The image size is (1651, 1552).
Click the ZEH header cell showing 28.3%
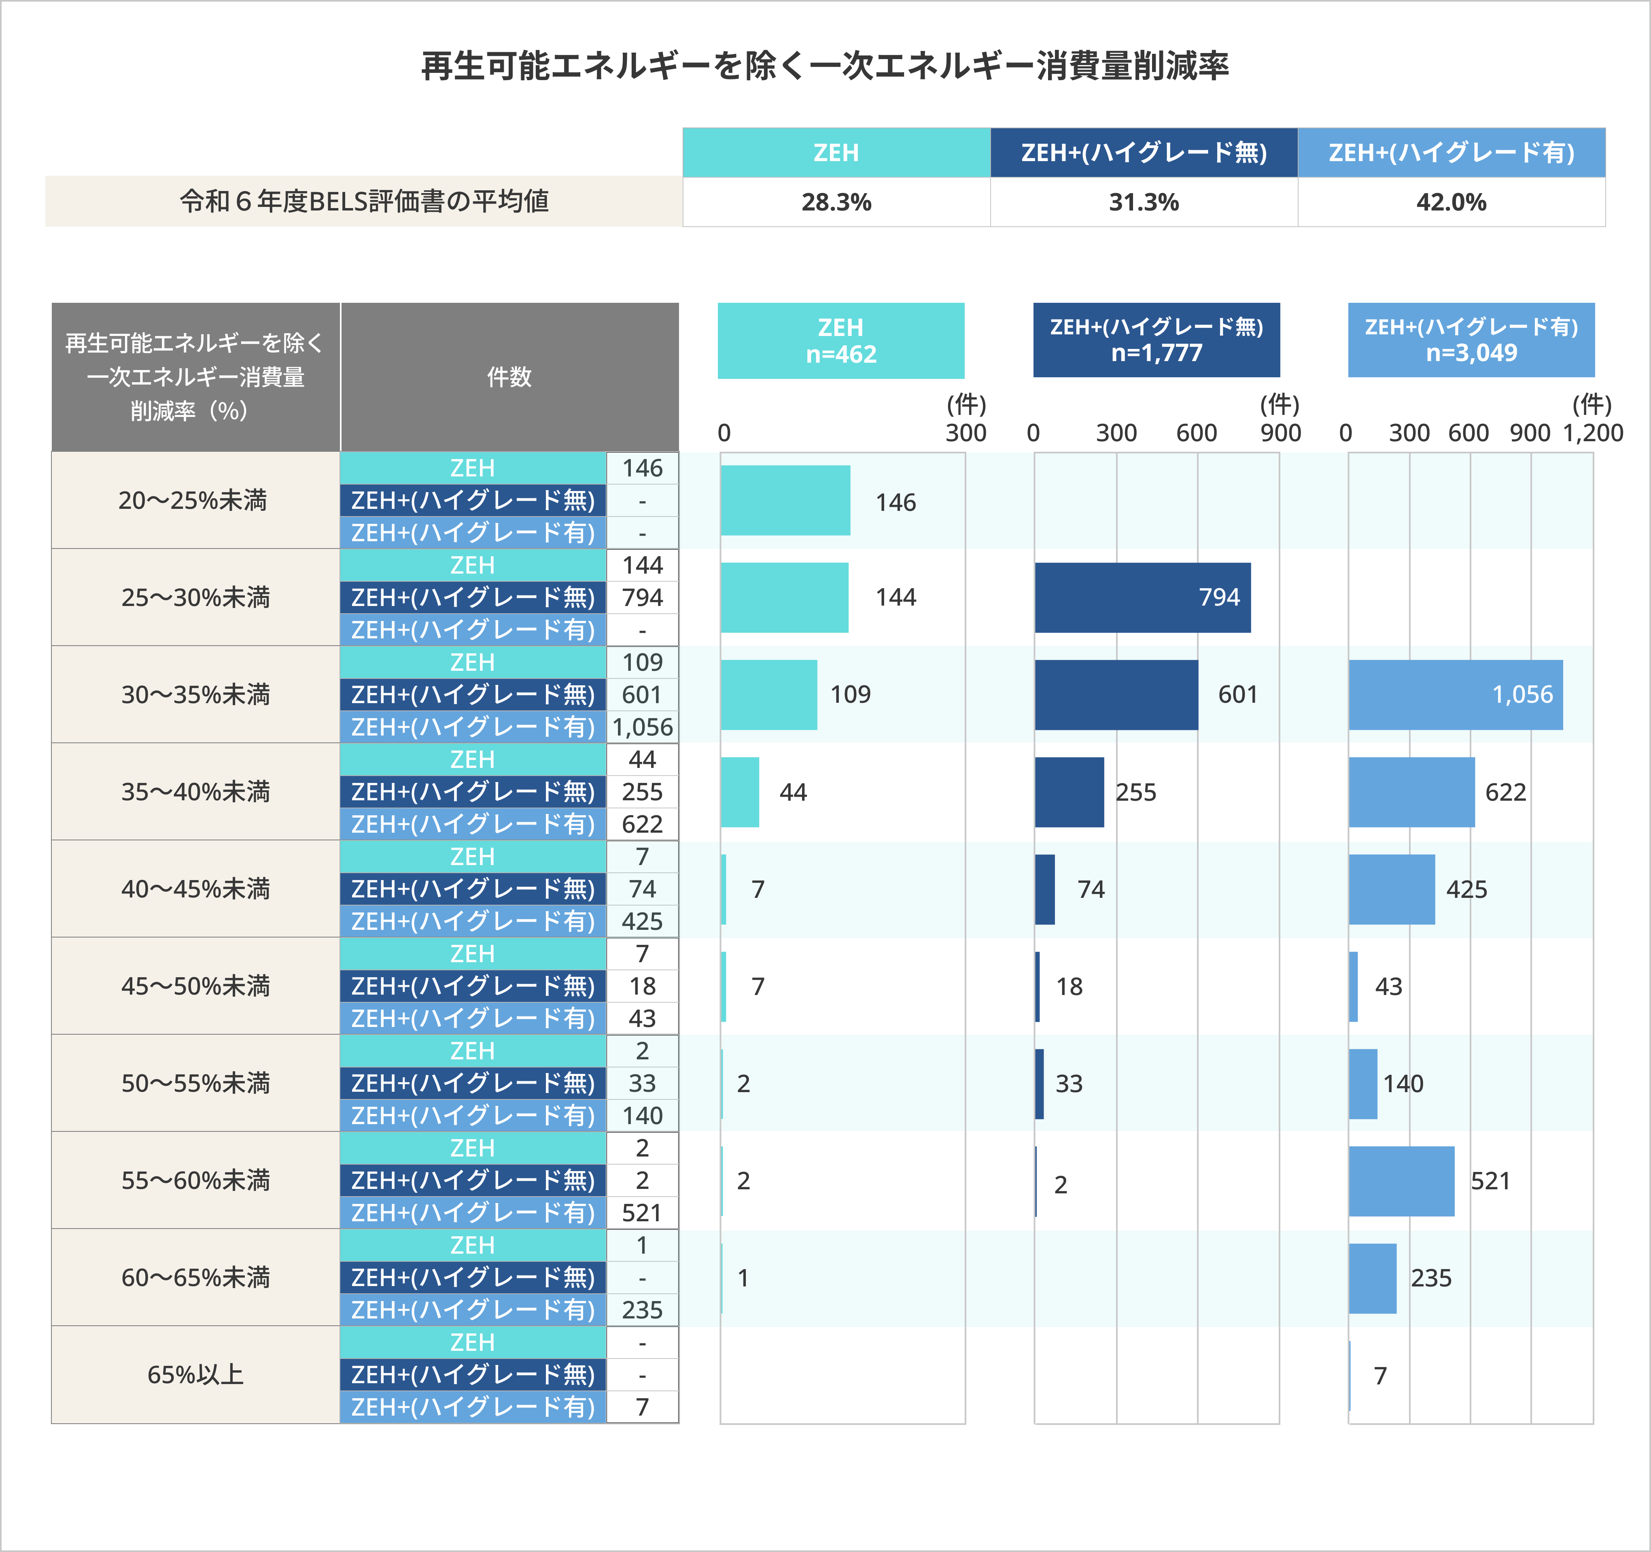[836, 153]
